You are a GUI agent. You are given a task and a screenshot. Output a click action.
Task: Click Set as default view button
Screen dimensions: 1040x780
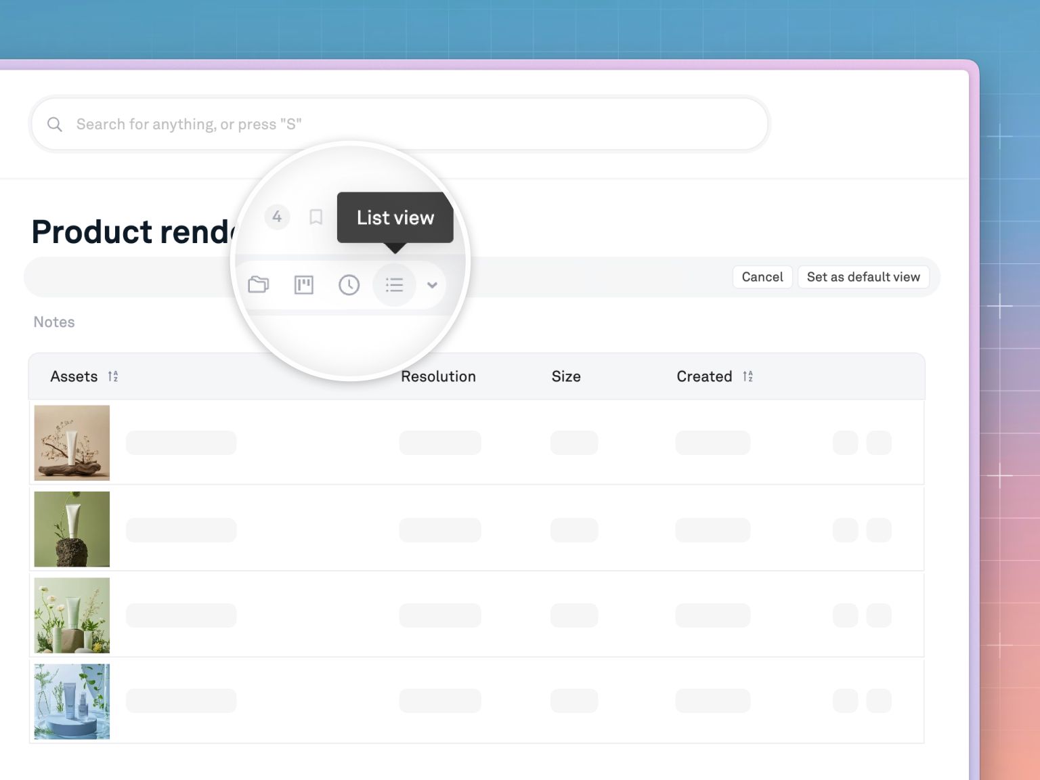[863, 277]
